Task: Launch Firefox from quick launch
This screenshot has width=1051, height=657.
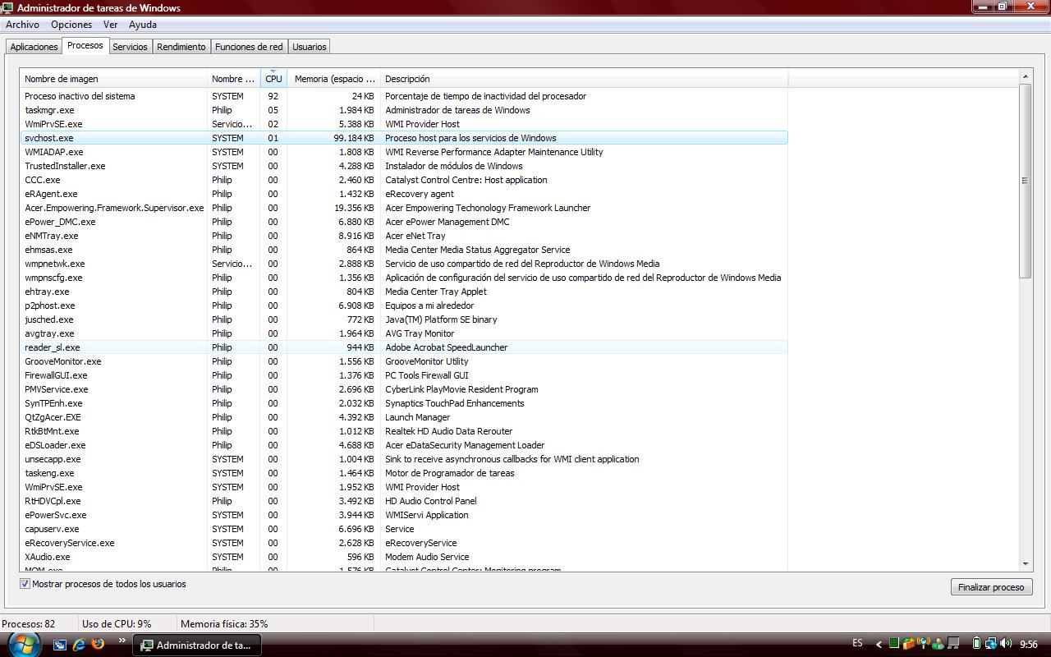Action: pyautogui.click(x=98, y=645)
